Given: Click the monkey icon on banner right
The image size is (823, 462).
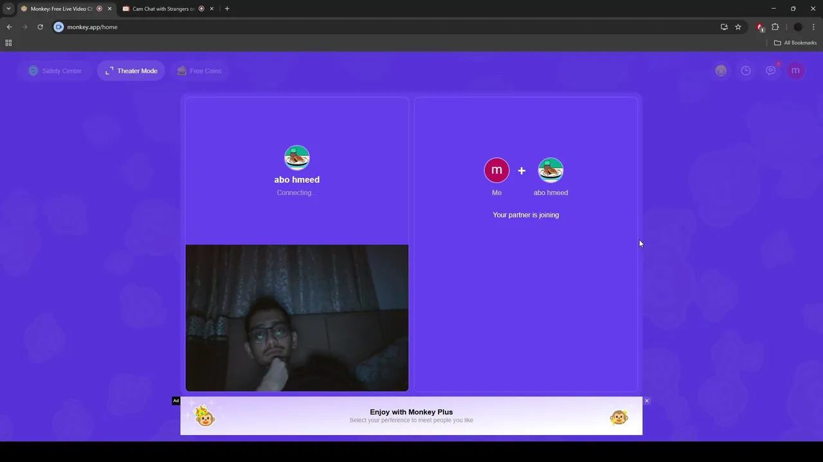Looking at the screenshot, I should [619, 418].
